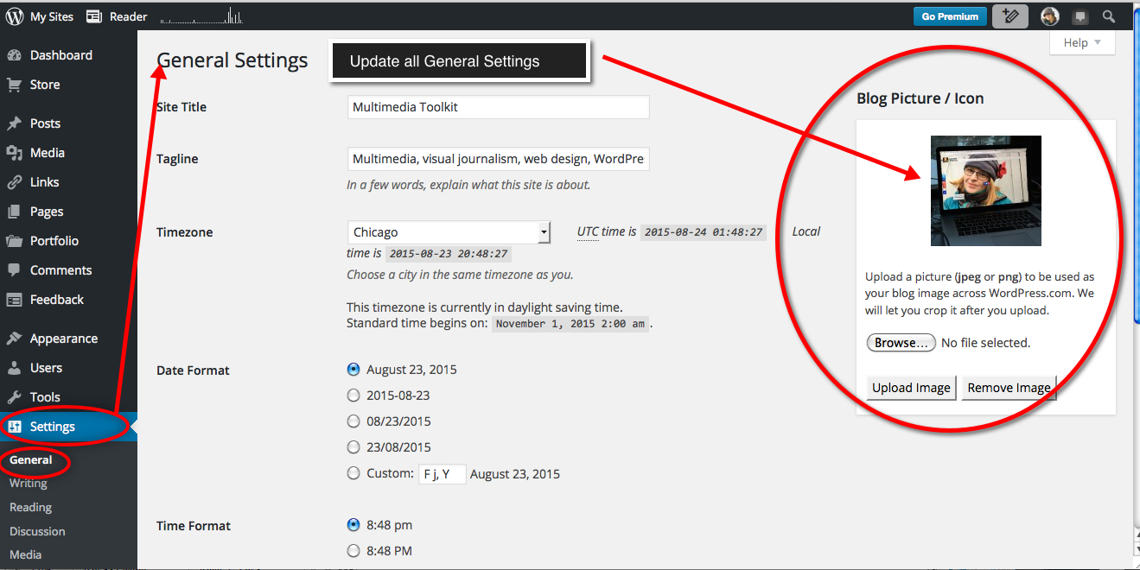Click the Go Premium button
Viewport: 1140px width, 570px height.
(x=949, y=15)
